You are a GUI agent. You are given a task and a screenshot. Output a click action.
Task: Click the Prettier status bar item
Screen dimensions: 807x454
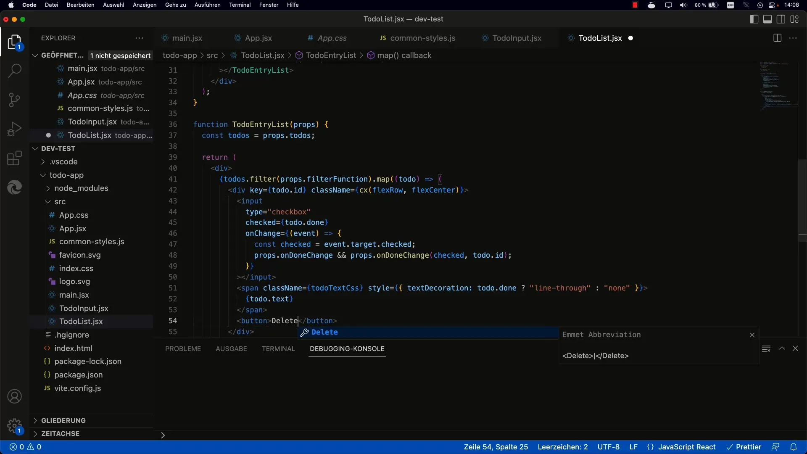pos(744,447)
